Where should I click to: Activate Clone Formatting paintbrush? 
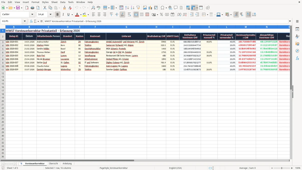[x=65, y=8]
